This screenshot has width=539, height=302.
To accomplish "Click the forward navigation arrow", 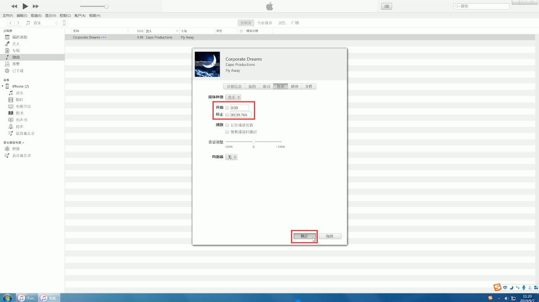I will [18, 23].
